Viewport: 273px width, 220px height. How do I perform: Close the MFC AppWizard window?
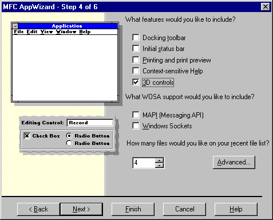click(x=266, y=7)
